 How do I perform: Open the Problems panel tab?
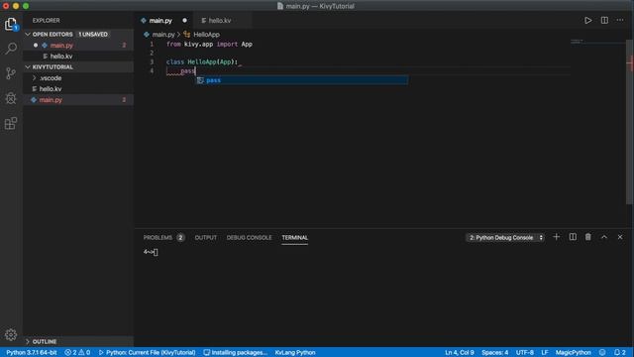pos(163,238)
